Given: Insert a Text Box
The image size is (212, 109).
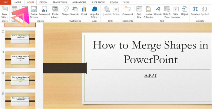Looking at the screenshot, I should pos(139,12).
